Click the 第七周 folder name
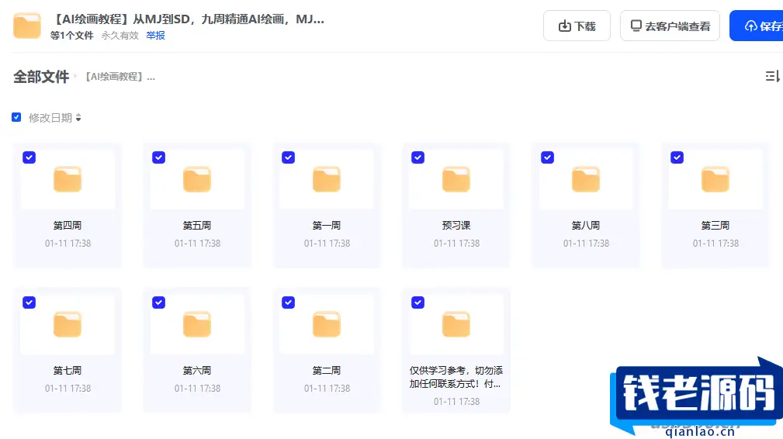Viewport: 783px width, 439px height. [x=68, y=371]
